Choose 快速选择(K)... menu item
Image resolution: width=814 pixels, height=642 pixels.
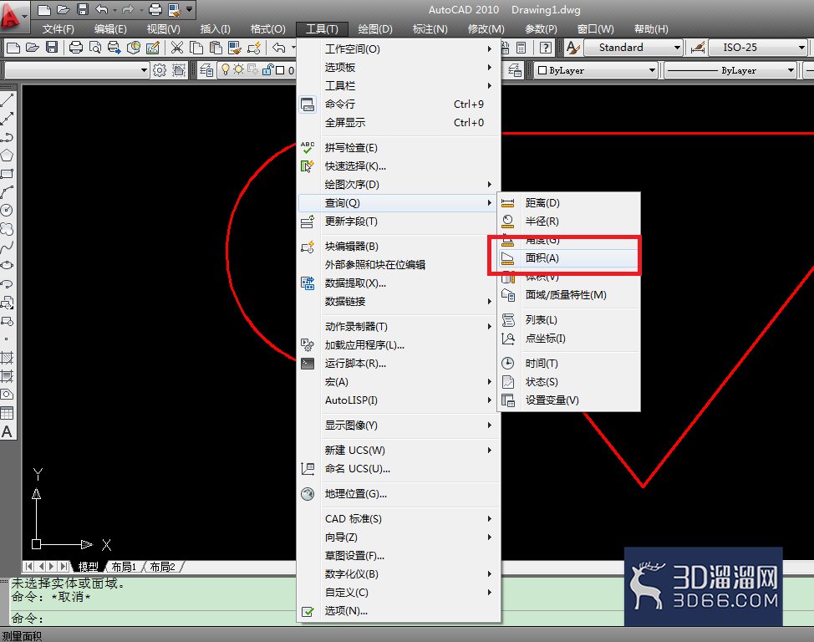pos(399,166)
